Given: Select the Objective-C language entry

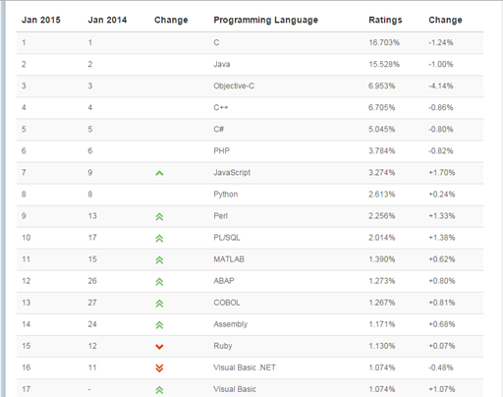Looking at the screenshot, I should pyautogui.click(x=234, y=85).
